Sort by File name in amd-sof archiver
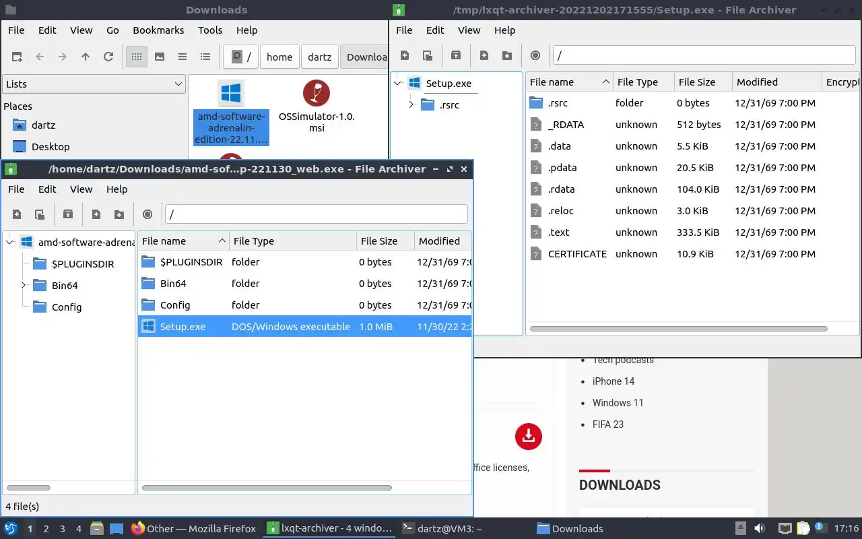 pos(183,241)
